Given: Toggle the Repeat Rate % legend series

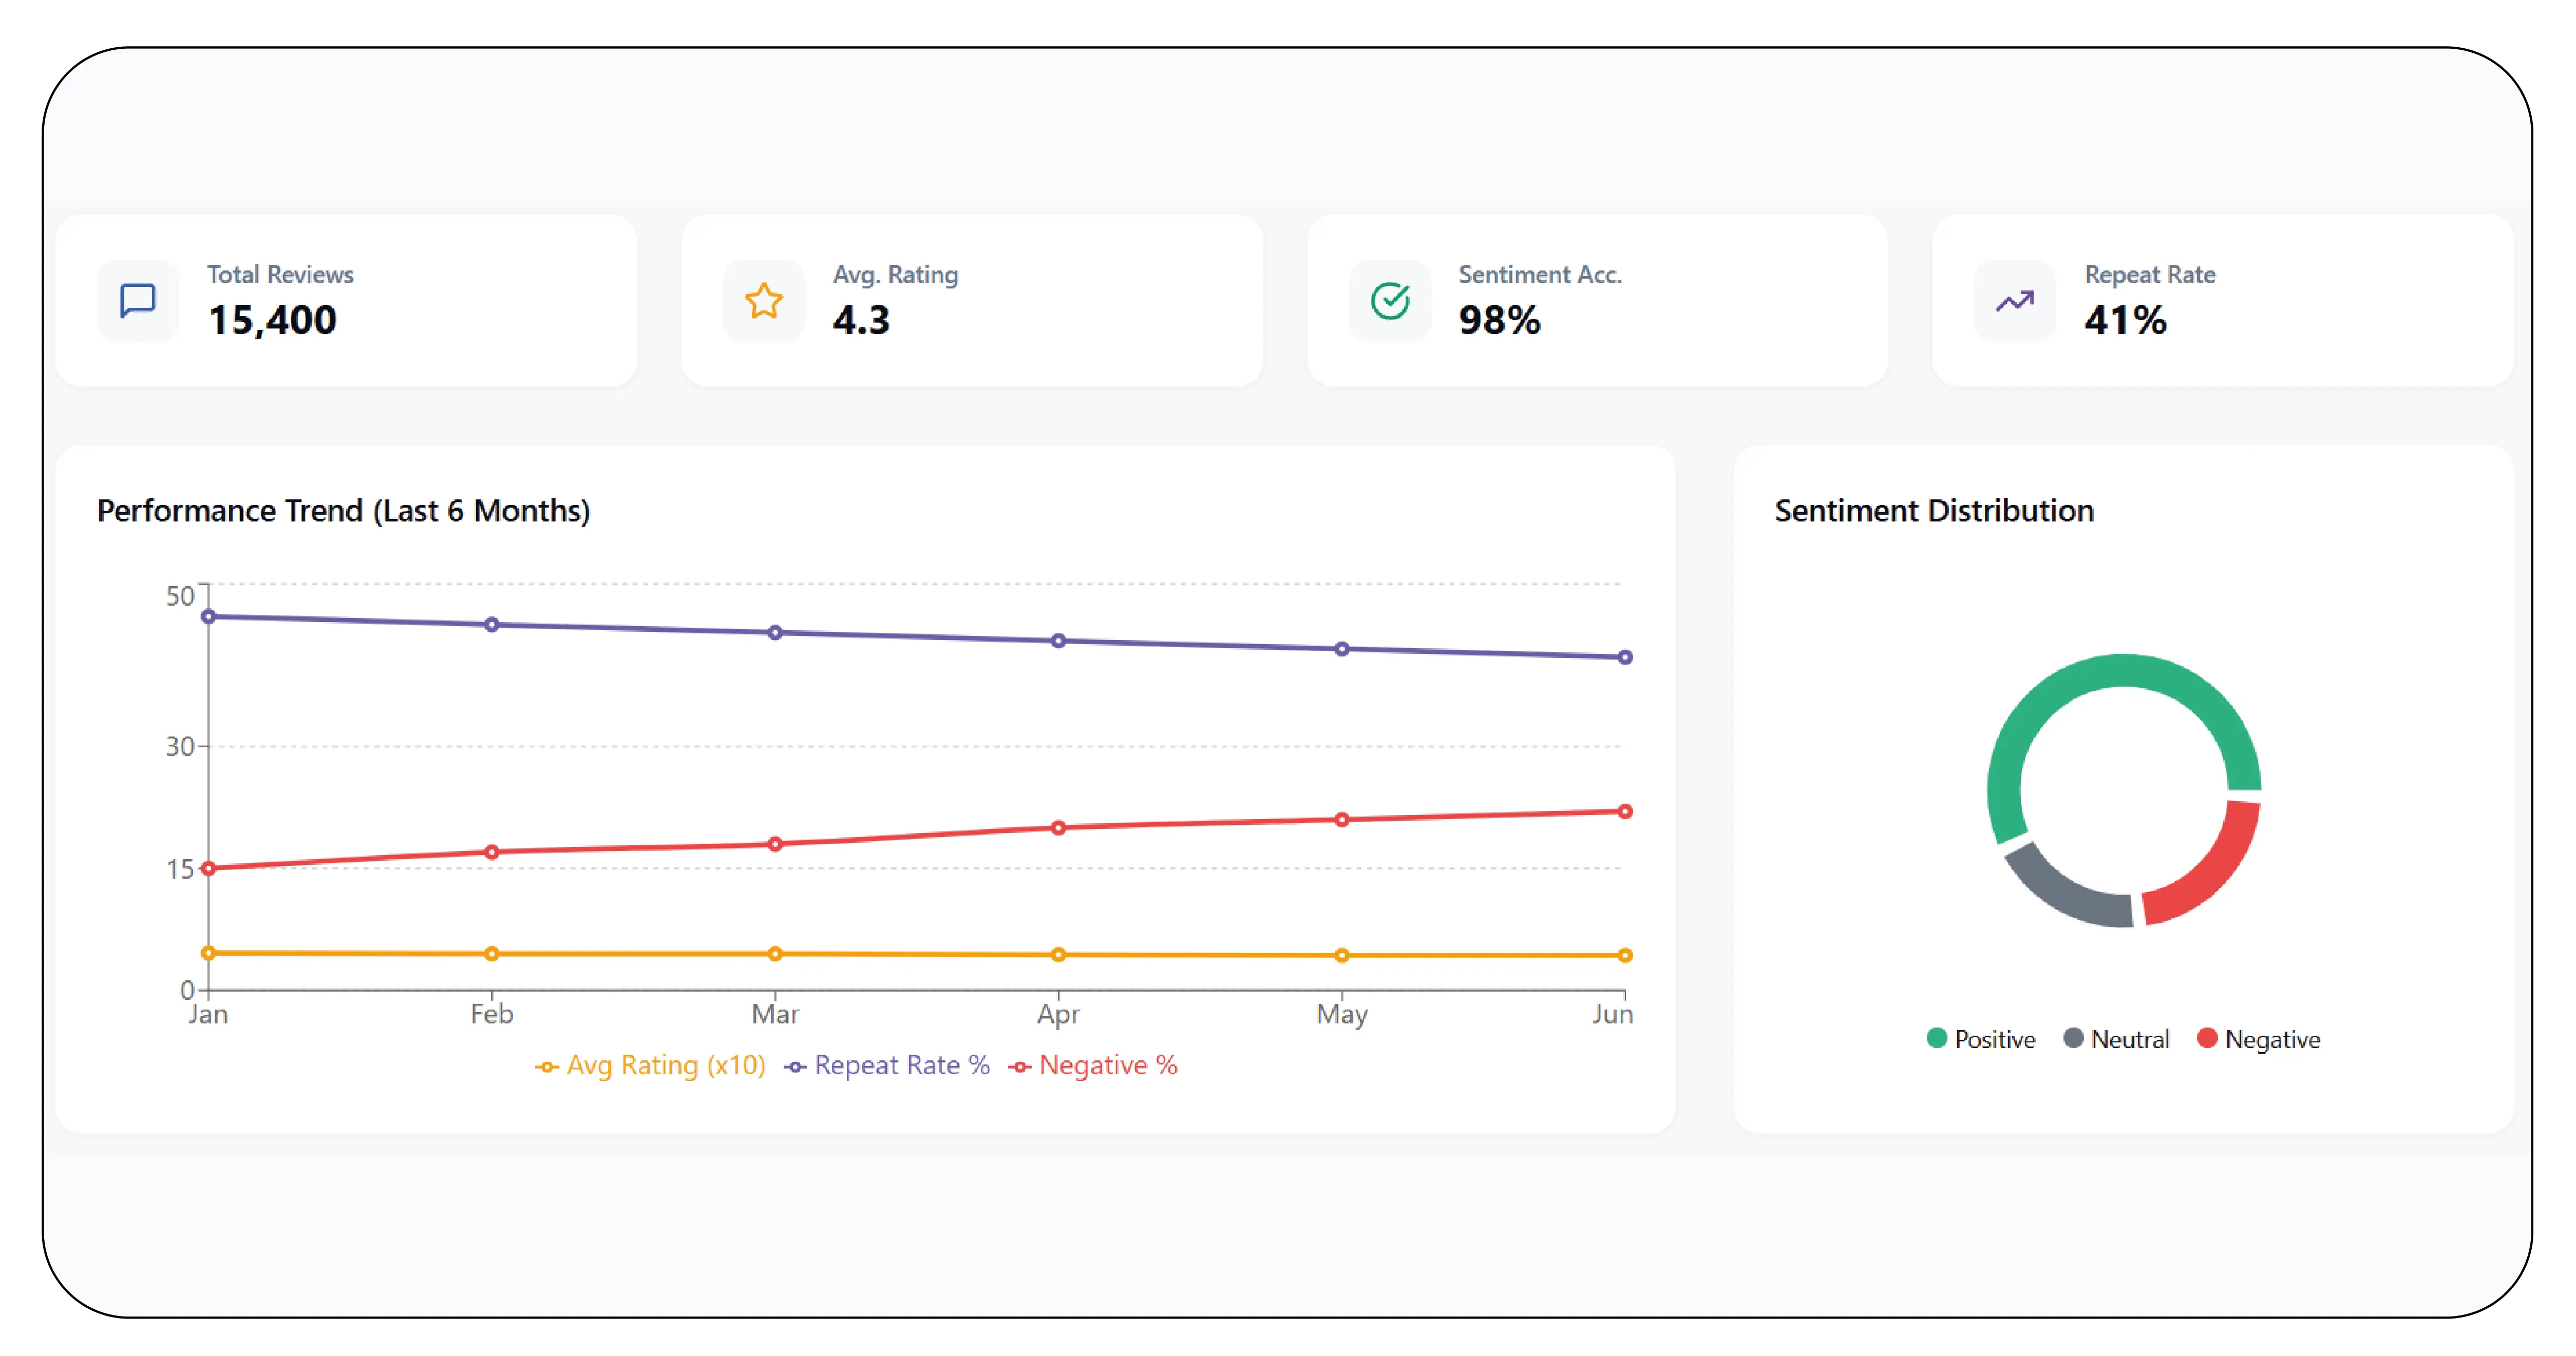Looking at the screenshot, I should tap(888, 1065).
